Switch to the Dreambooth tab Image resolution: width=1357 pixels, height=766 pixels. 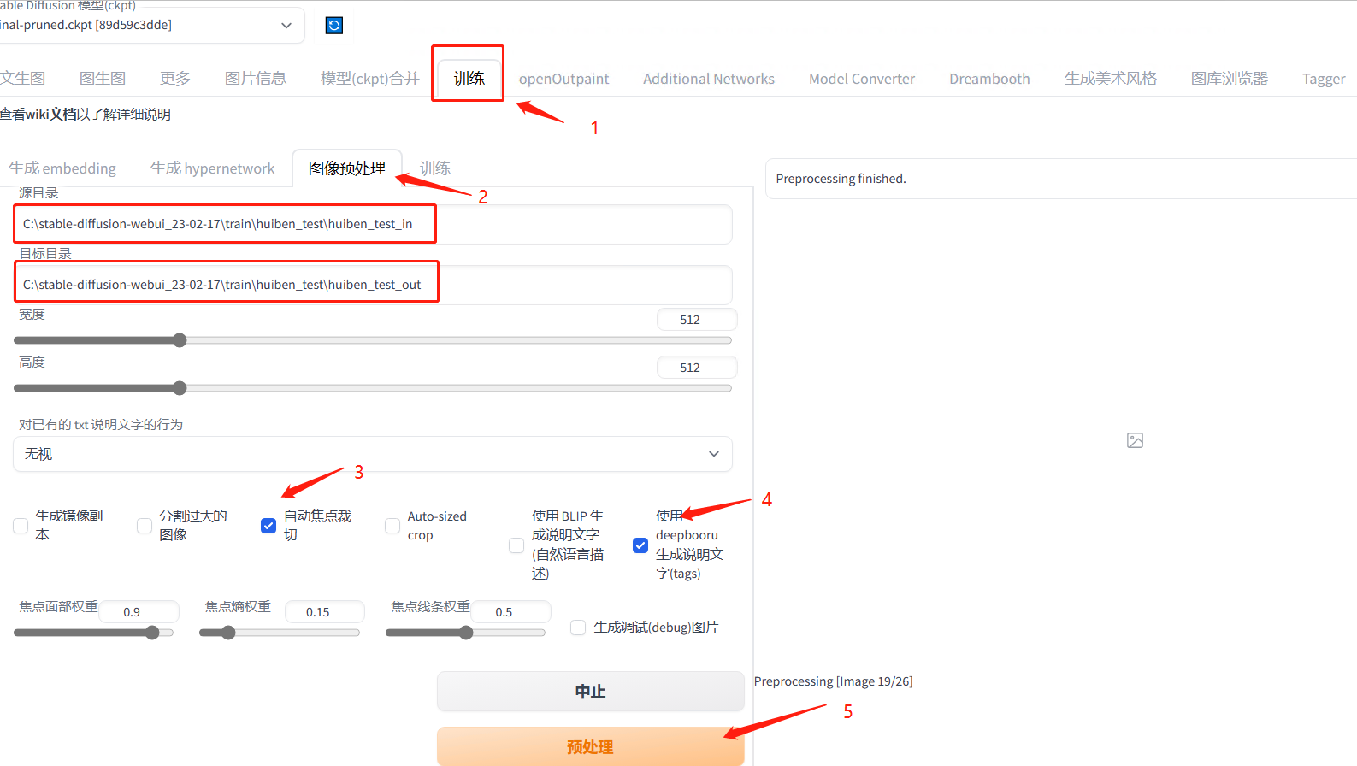pyautogui.click(x=989, y=79)
